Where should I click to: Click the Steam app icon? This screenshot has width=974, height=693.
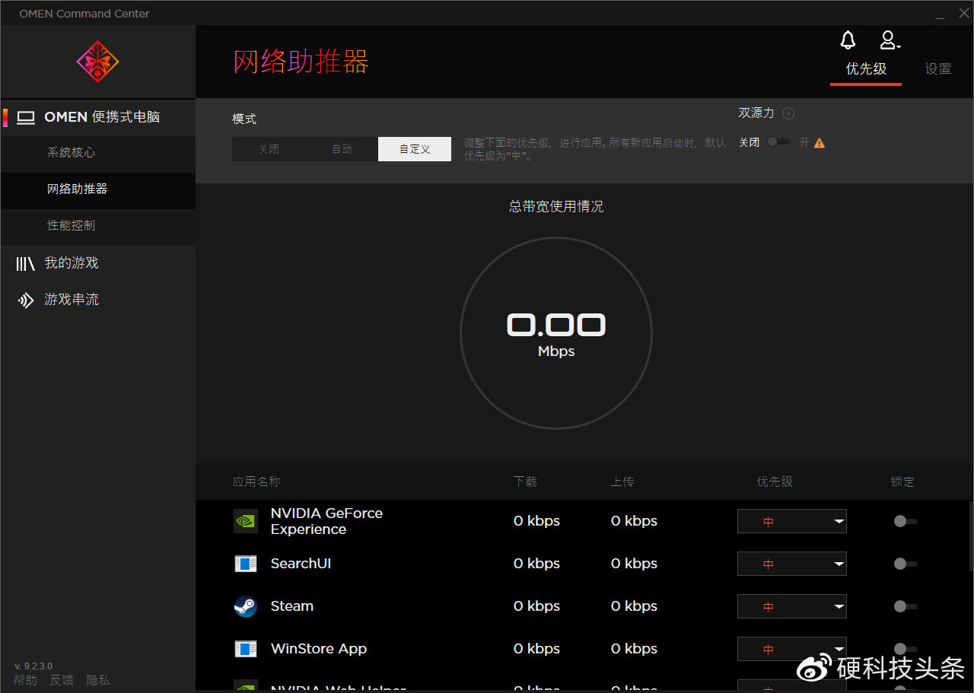(x=245, y=606)
